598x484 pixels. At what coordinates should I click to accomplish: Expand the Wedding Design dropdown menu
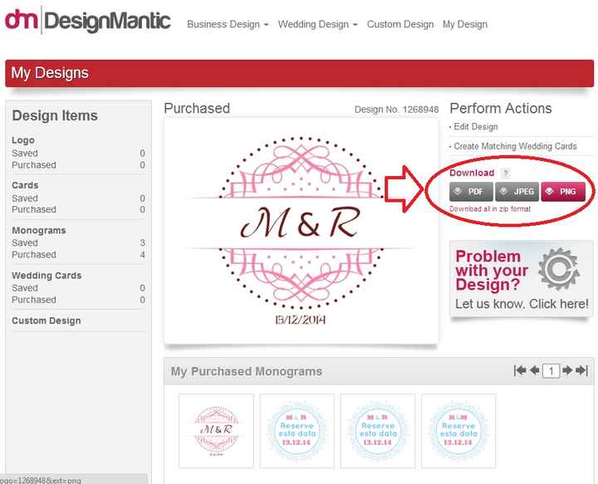coord(317,24)
